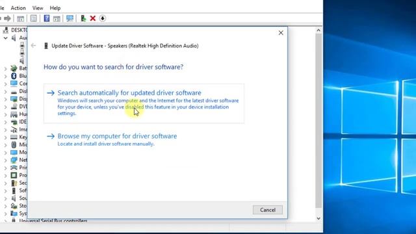The width and height of the screenshot is (416, 234).
Task: Click the Scan for hardware changes monitor icon
Action: (x=70, y=18)
